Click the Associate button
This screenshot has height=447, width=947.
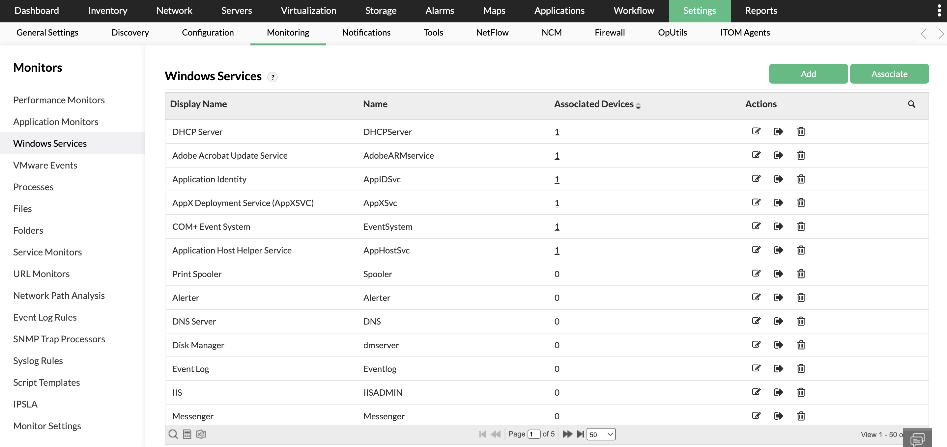click(890, 73)
